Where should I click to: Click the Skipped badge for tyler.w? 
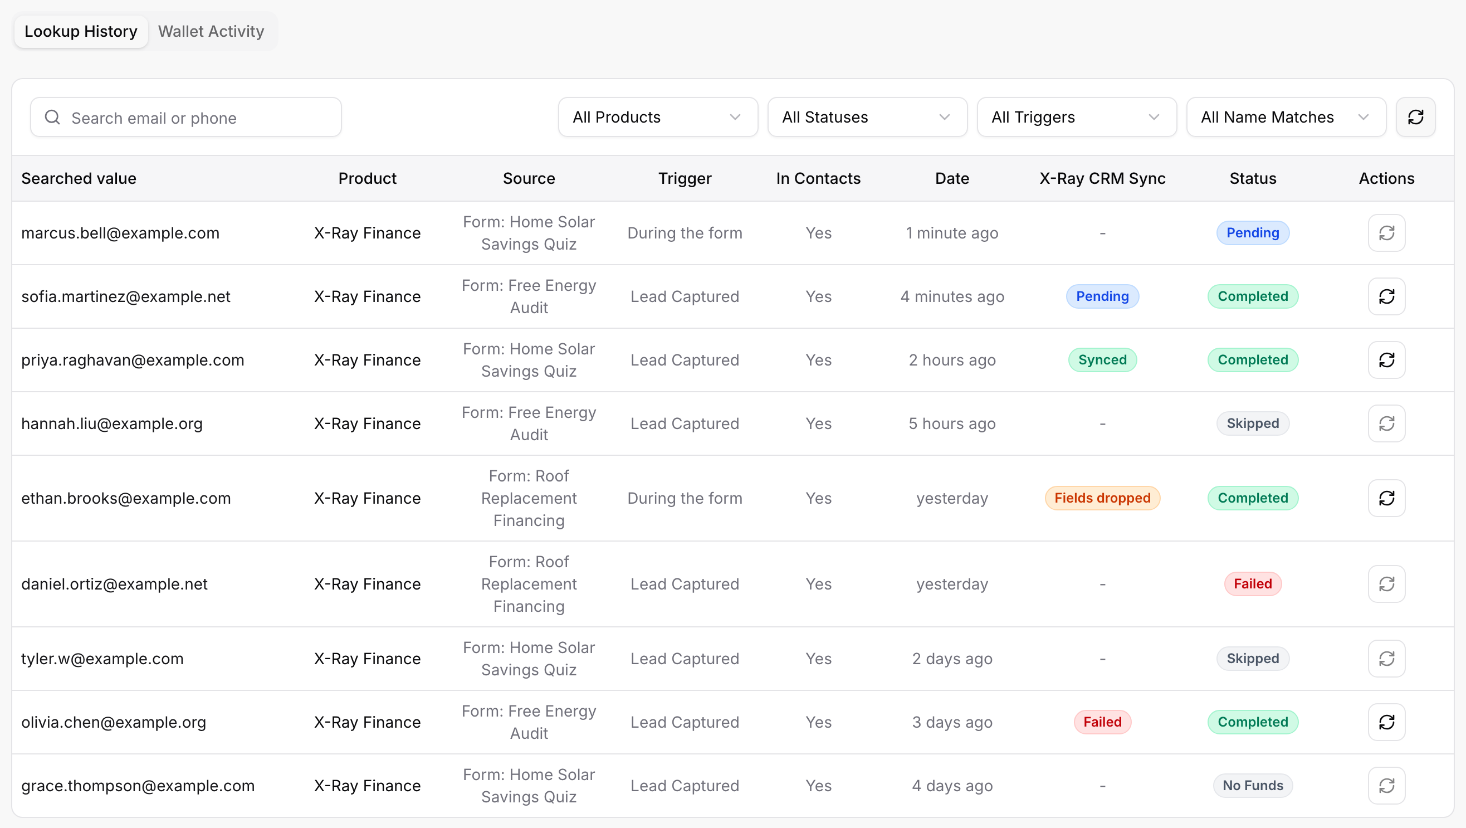[1253, 659]
